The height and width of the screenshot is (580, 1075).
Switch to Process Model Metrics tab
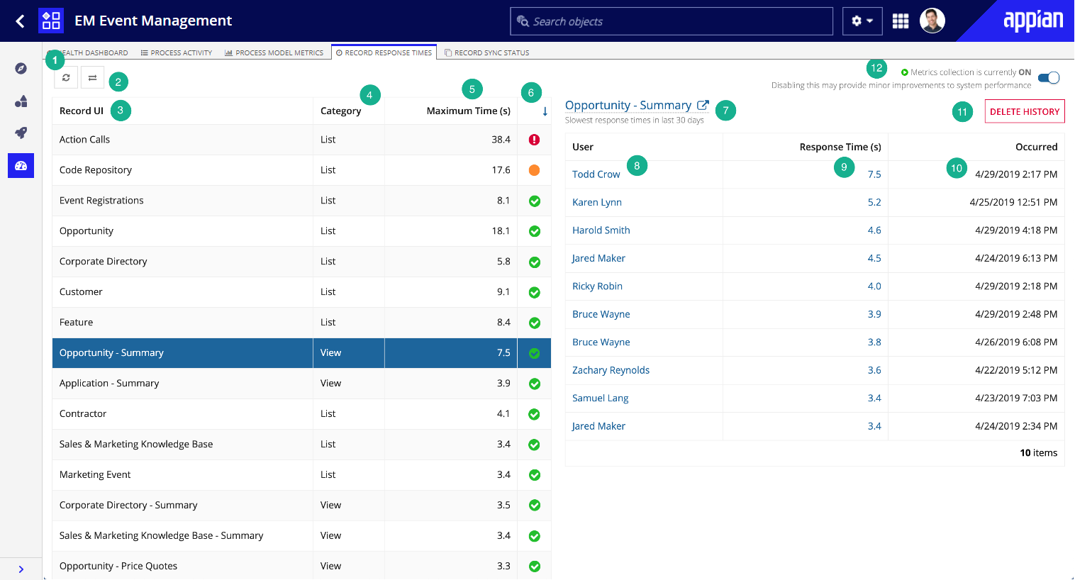(274, 52)
